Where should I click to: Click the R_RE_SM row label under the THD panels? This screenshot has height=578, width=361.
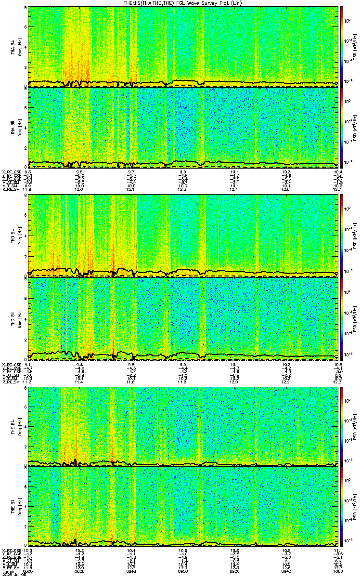coord(10,382)
